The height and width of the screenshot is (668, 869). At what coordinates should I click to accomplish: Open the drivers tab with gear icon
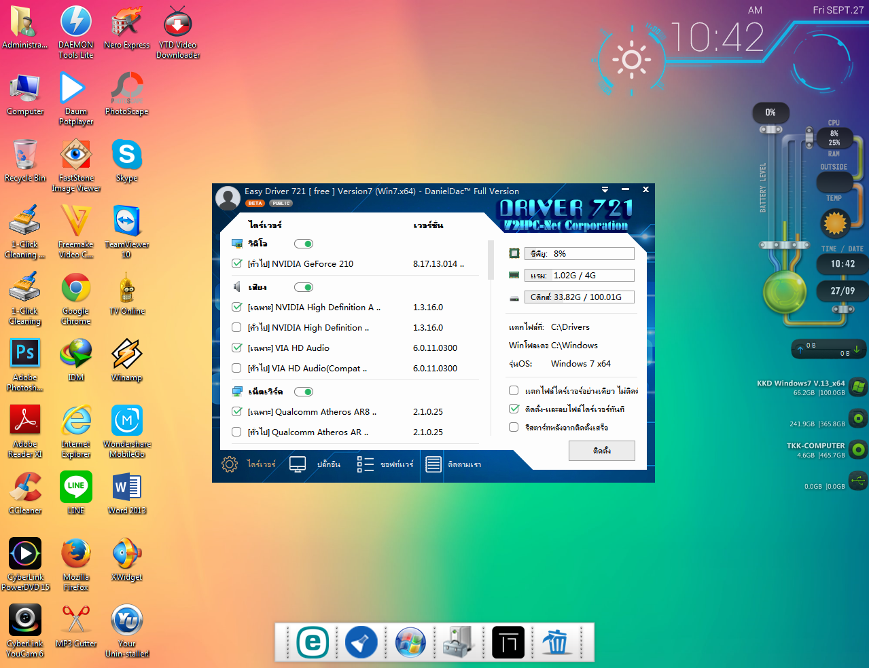(249, 464)
